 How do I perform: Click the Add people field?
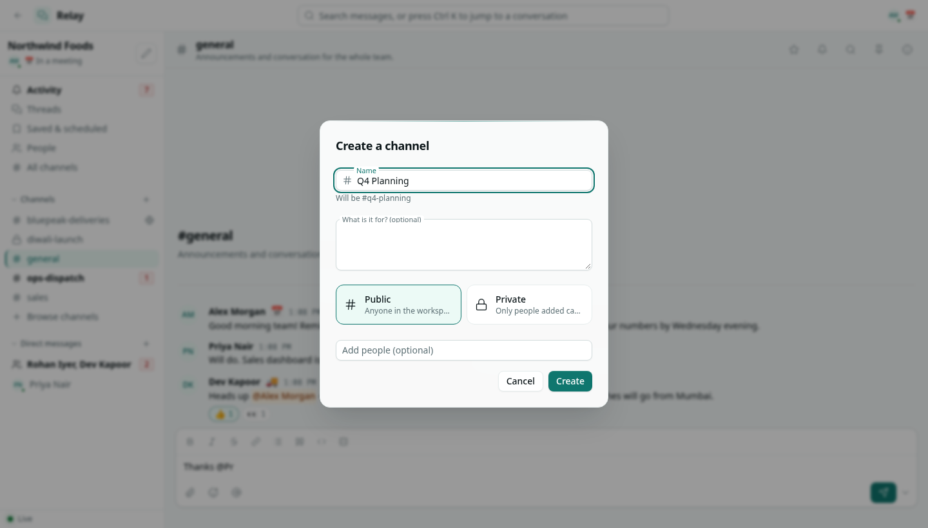coord(464,350)
